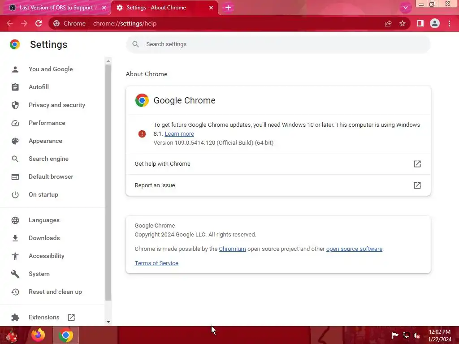Click the chrome://settings/help address field
This screenshot has height=344, width=459.
pyautogui.click(x=125, y=23)
